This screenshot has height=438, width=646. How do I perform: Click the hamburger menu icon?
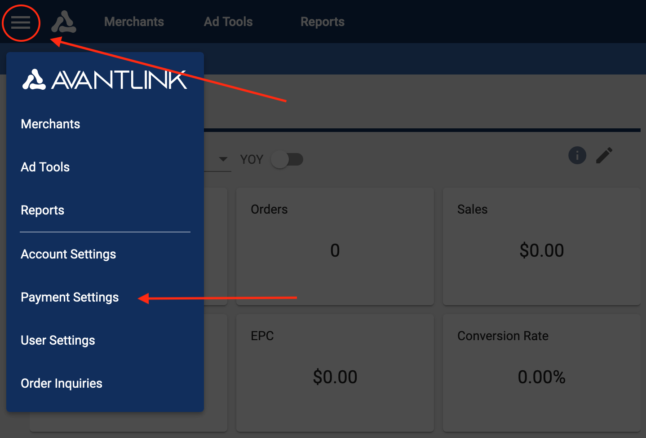point(21,22)
